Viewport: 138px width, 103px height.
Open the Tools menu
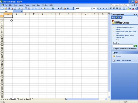tap(33, 5)
